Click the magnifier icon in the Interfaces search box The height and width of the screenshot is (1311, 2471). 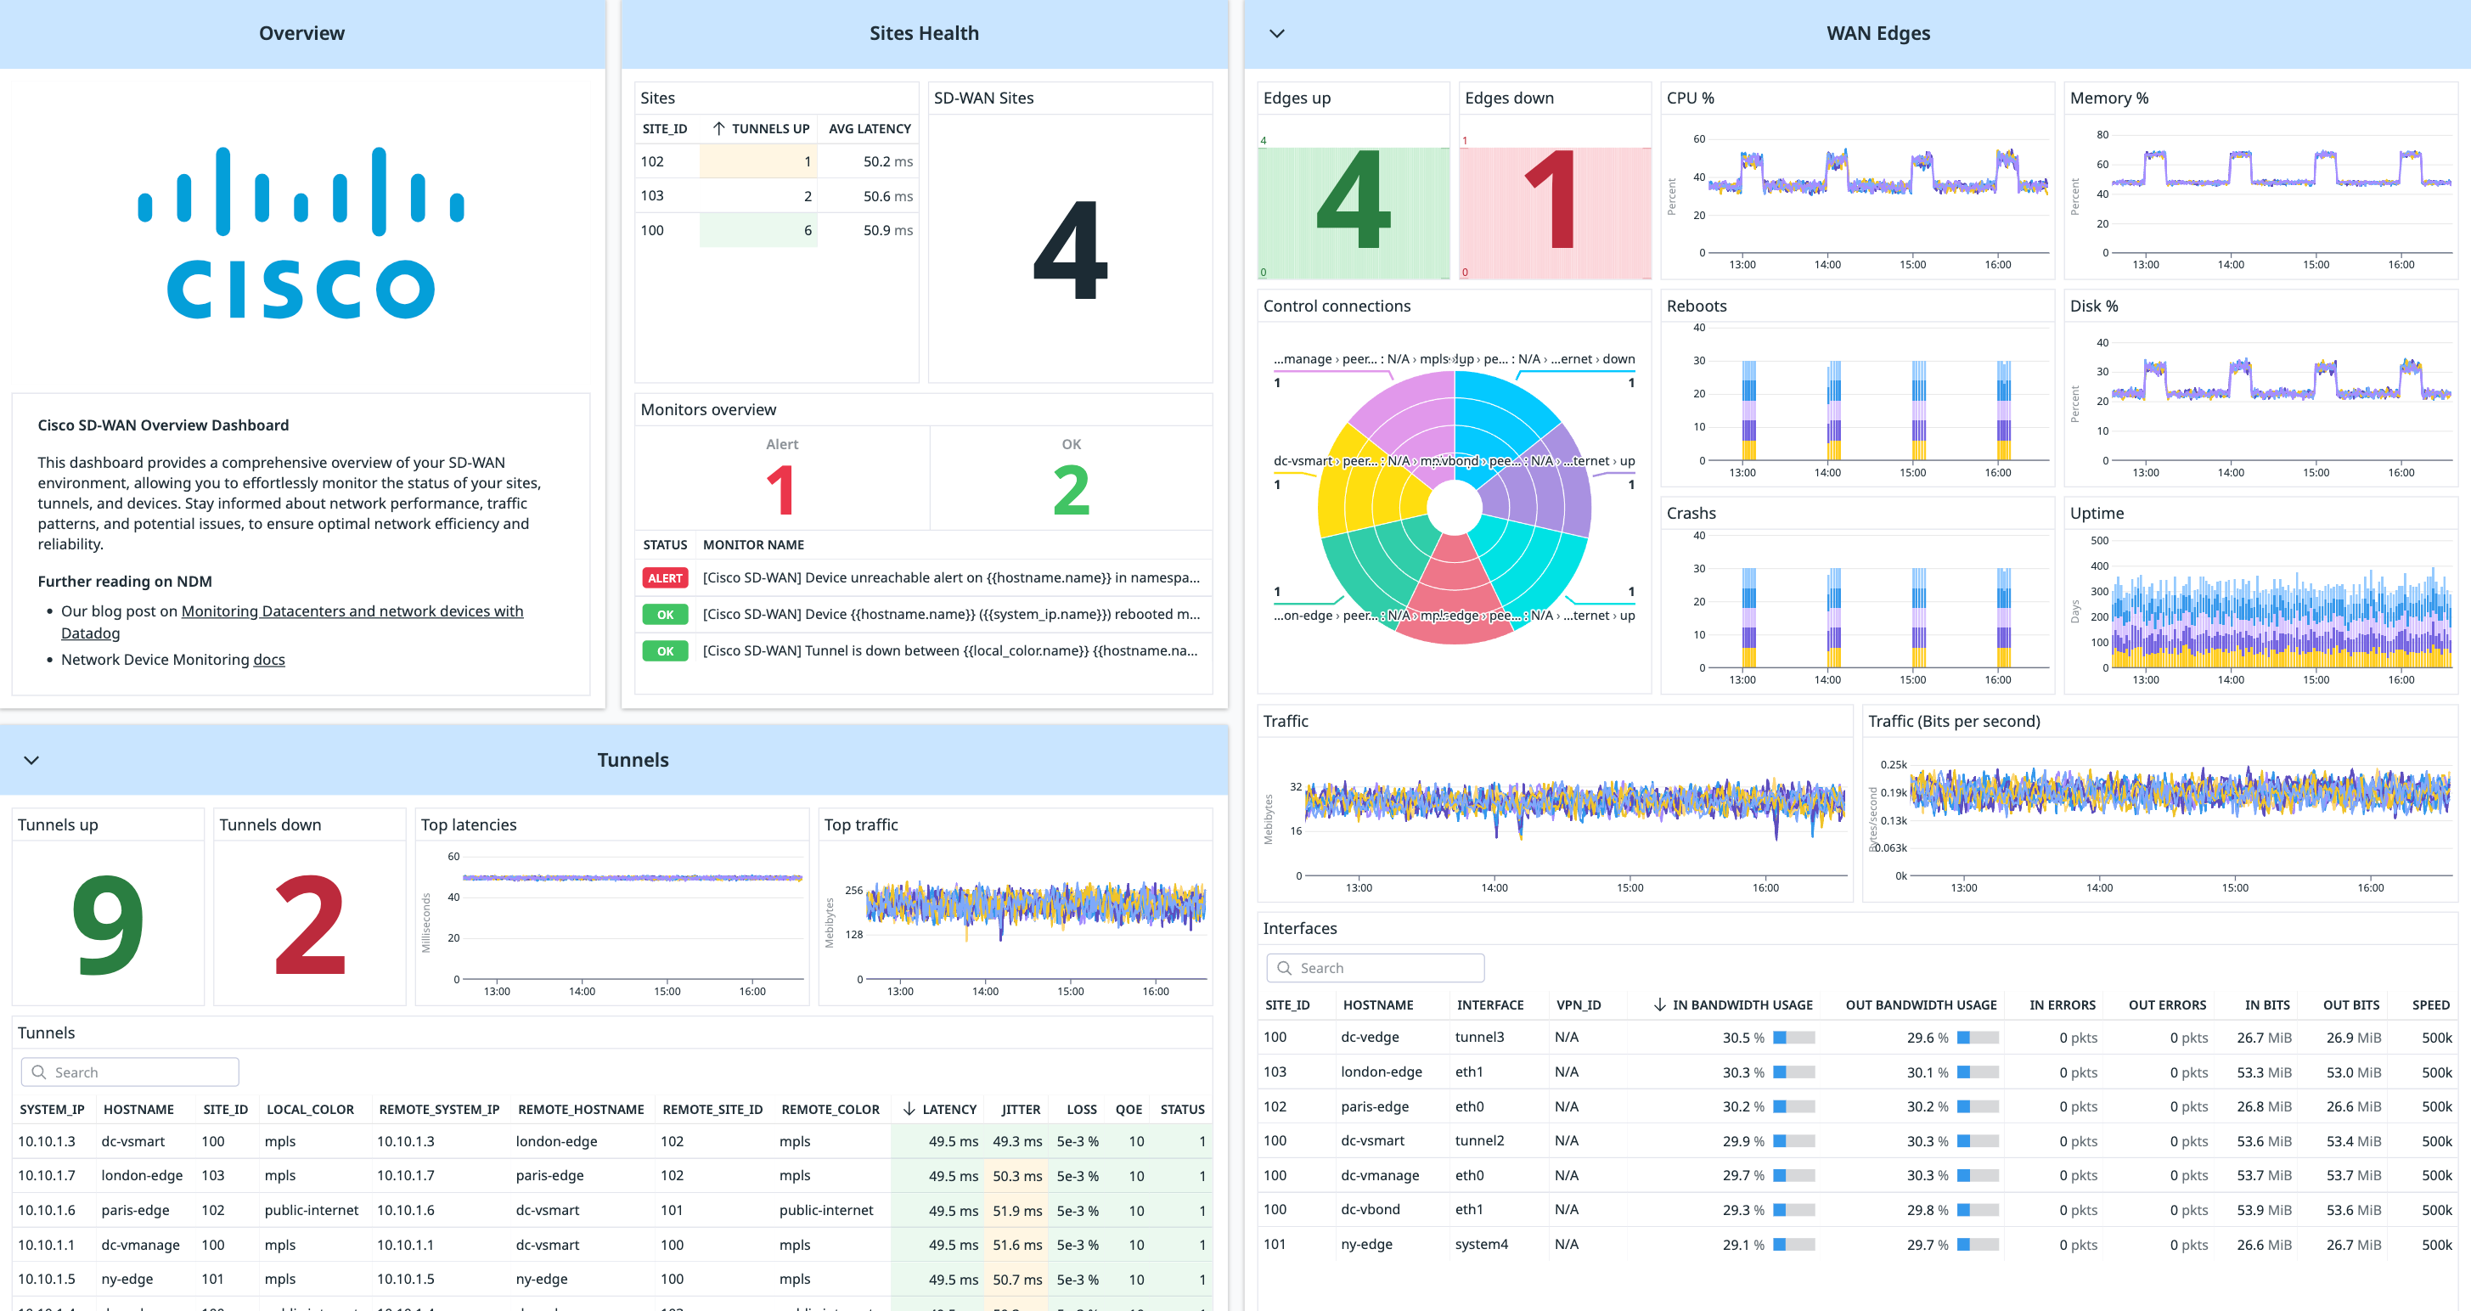(1286, 968)
